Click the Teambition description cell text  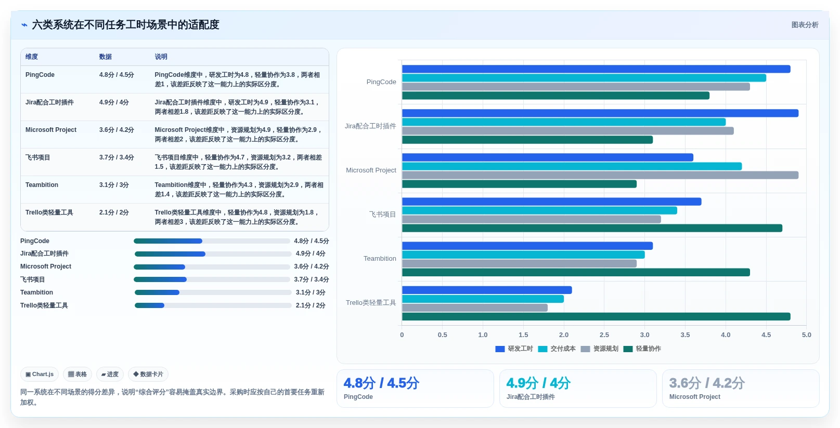(x=239, y=190)
